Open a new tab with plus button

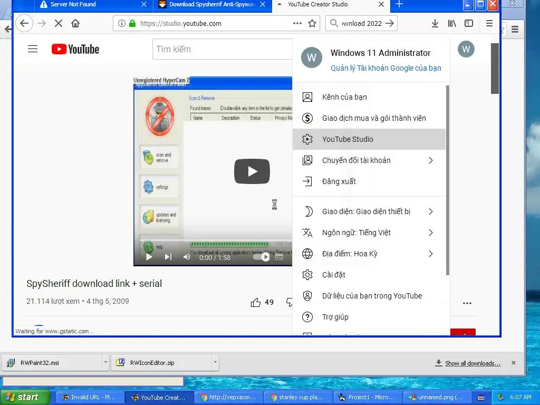[399, 4]
